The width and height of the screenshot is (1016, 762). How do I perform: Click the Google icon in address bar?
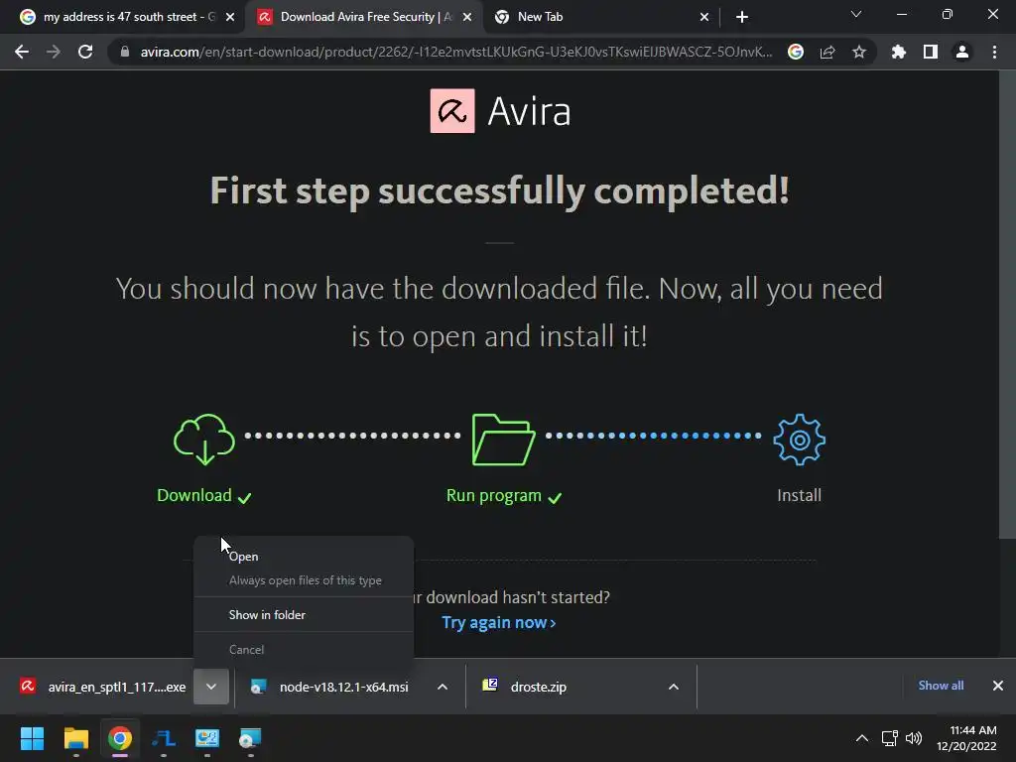tap(796, 52)
